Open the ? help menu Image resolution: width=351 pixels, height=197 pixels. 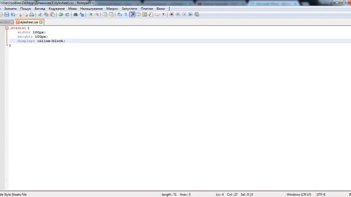click(x=169, y=9)
